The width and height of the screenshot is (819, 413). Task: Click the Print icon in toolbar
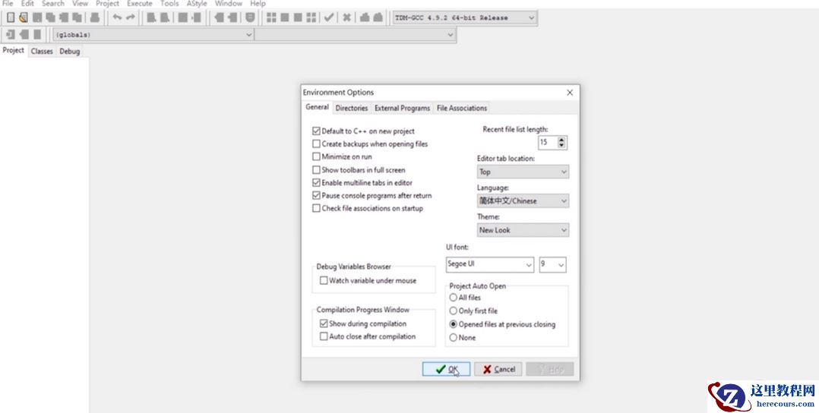point(95,17)
